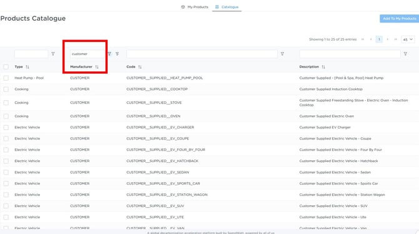Toggle the select-all checkbox in header
This screenshot has height=234, width=419.
(x=6, y=67)
